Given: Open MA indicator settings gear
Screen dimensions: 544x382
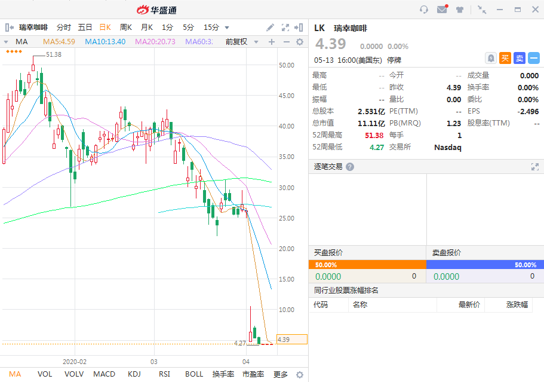Looking at the screenshot, I should (x=300, y=42).
